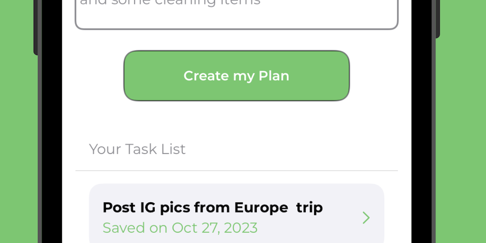Tap the white gap above the Create button
This screenshot has height=243, width=486.
click(x=236, y=40)
